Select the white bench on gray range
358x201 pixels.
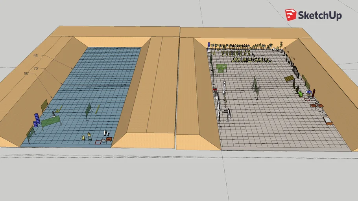tap(327, 121)
